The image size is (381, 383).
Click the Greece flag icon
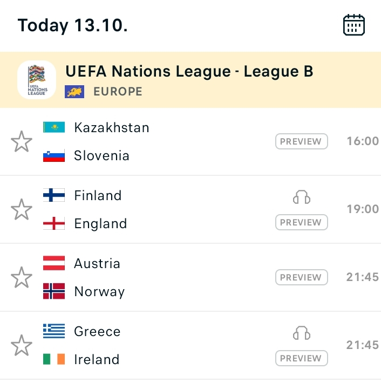coord(54,331)
